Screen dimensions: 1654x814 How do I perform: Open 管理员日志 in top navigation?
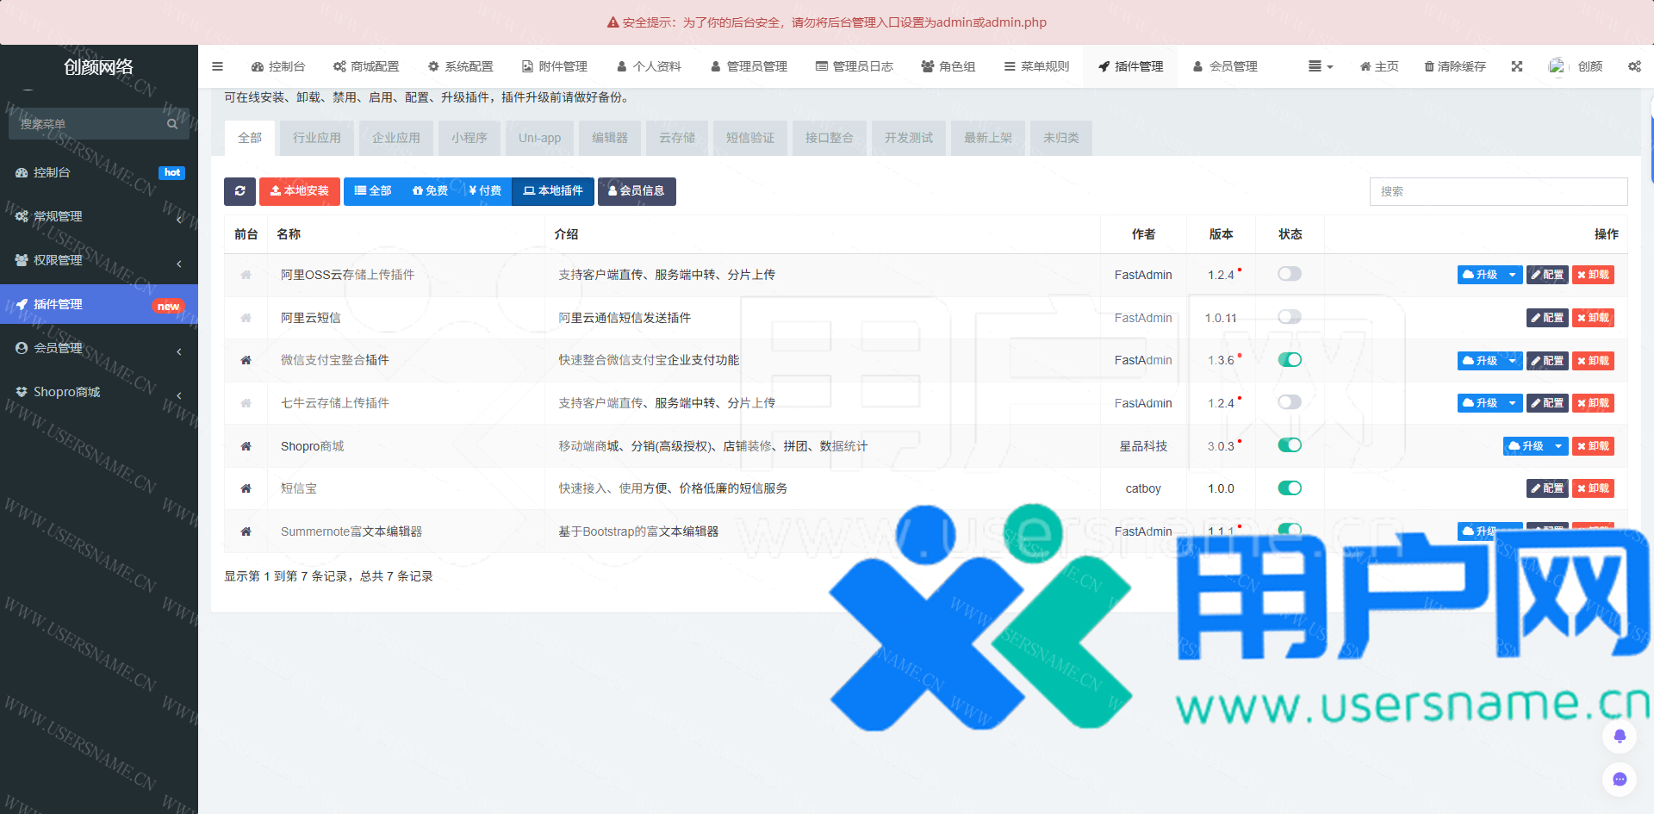[x=854, y=66]
